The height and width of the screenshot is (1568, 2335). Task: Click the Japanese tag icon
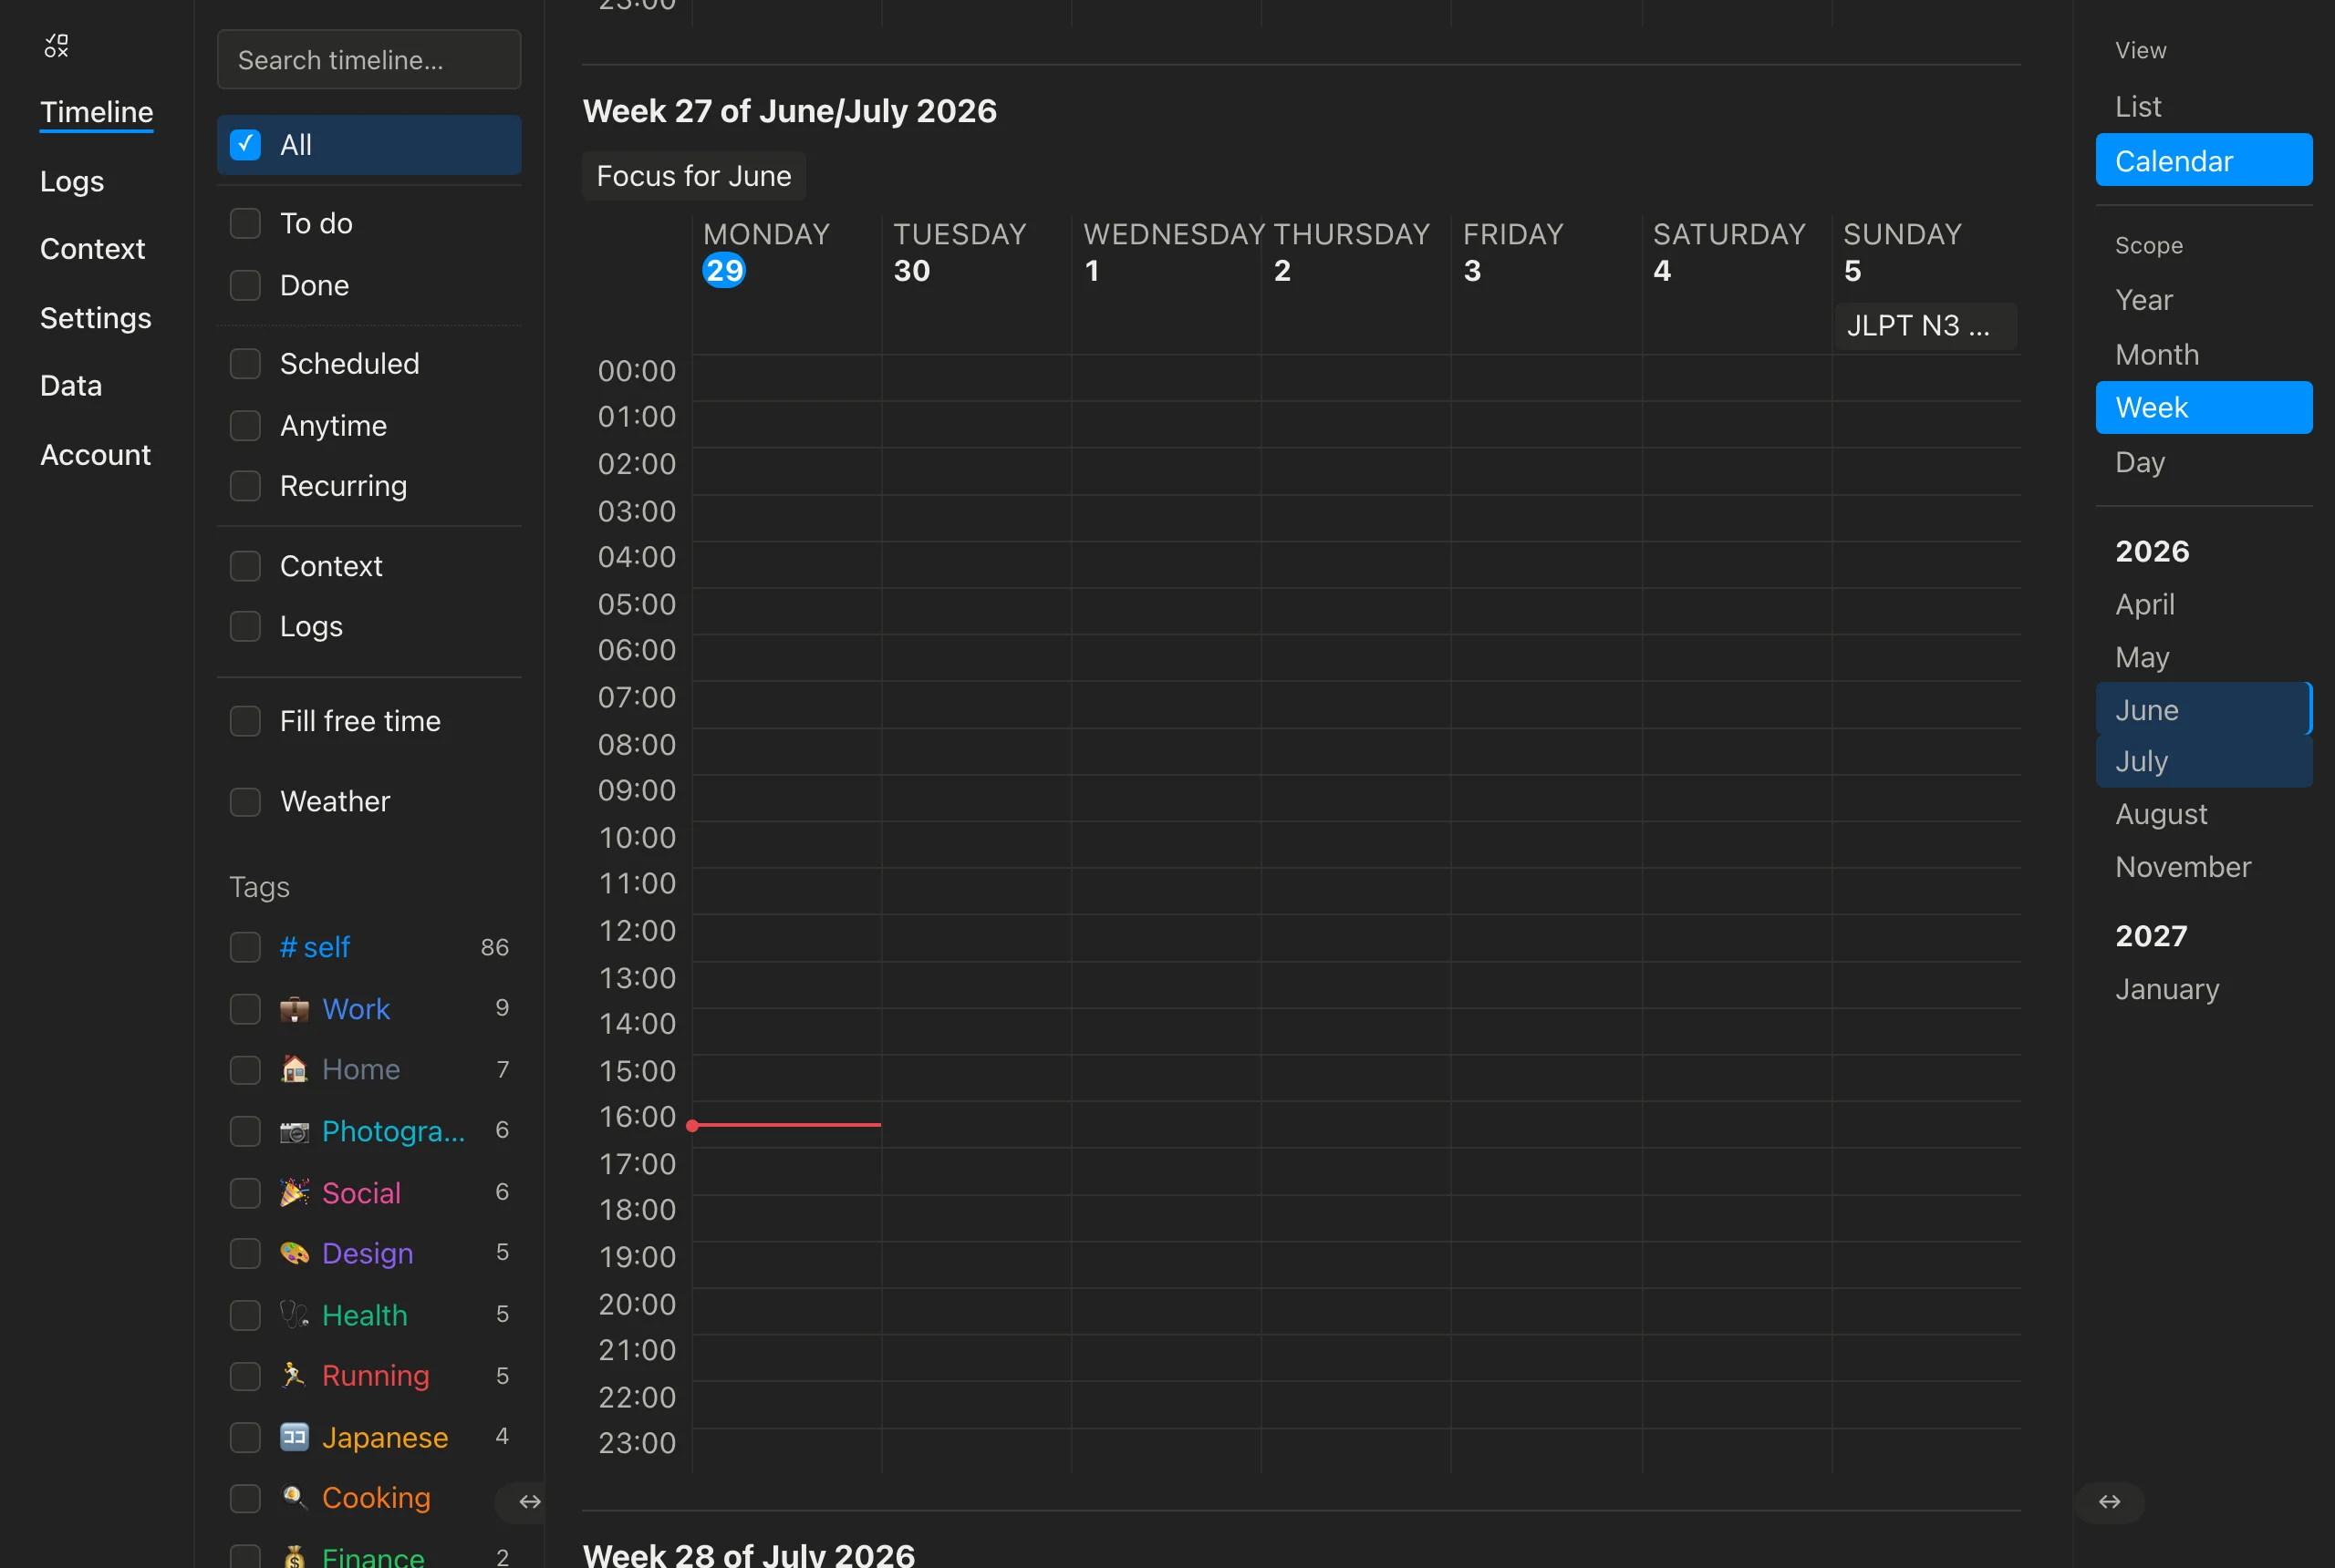click(x=294, y=1437)
